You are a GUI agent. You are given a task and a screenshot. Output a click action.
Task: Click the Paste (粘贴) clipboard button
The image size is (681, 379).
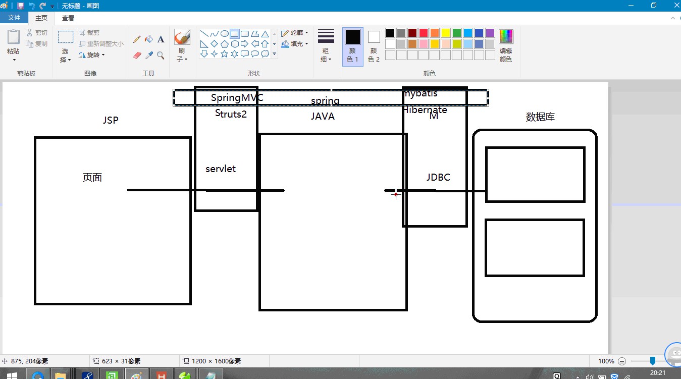point(14,37)
